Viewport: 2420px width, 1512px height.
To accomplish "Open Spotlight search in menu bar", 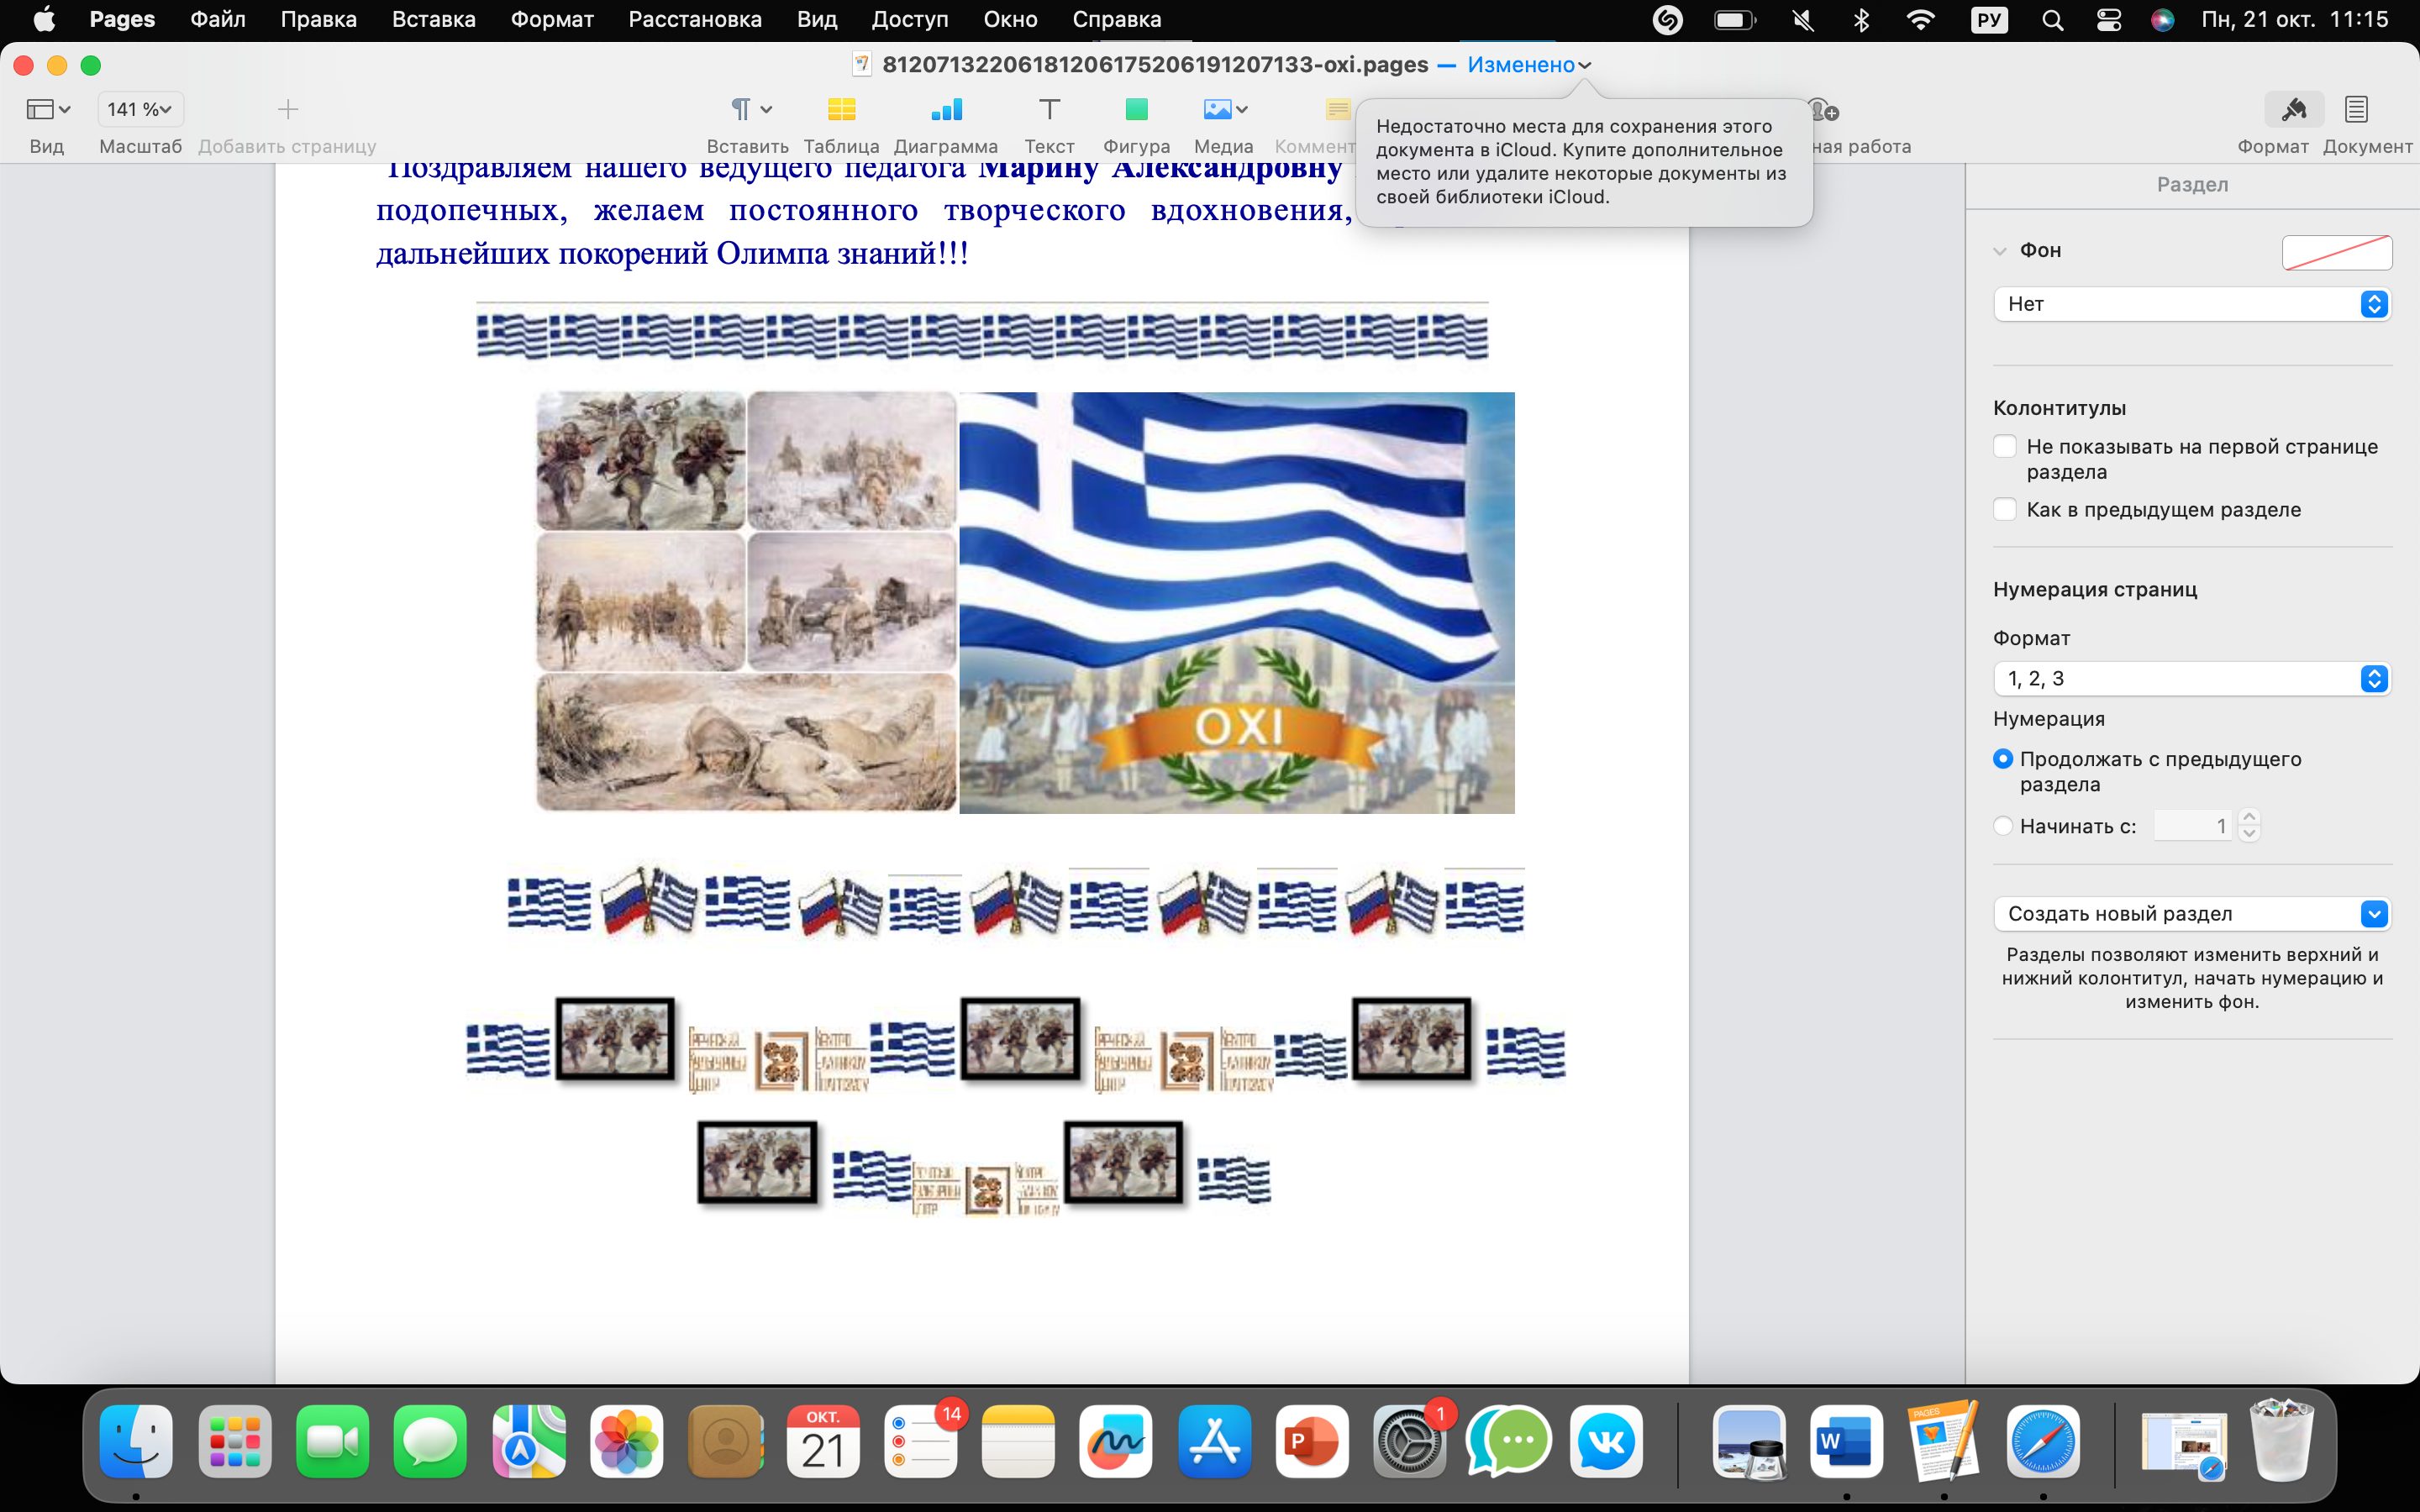I will [x=2052, y=20].
